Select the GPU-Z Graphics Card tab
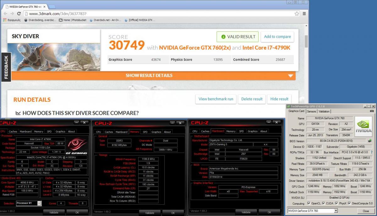The height and width of the screenshot is (216, 377). 296,111
